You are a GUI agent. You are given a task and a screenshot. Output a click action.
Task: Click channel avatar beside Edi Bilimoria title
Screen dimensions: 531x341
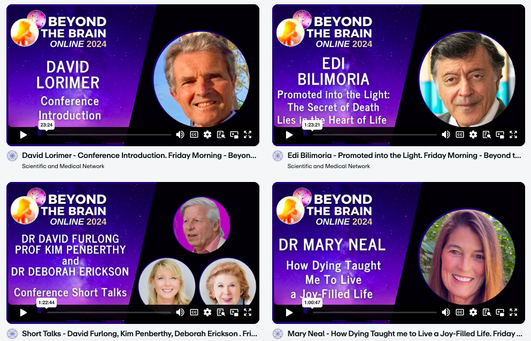278,156
